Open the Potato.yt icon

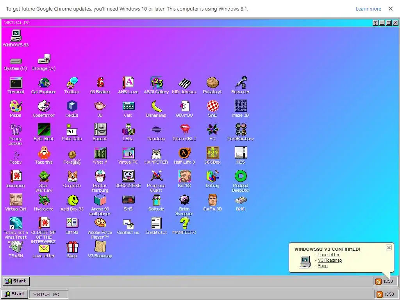point(212,86)
